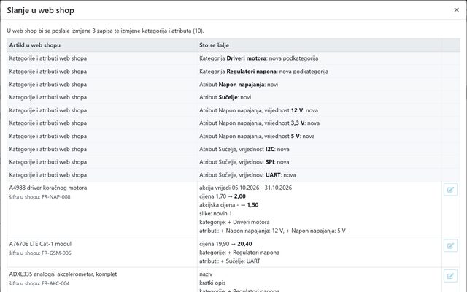Click 'slike: novih 1' line
The image size is (467, 292).
point(215,214)
